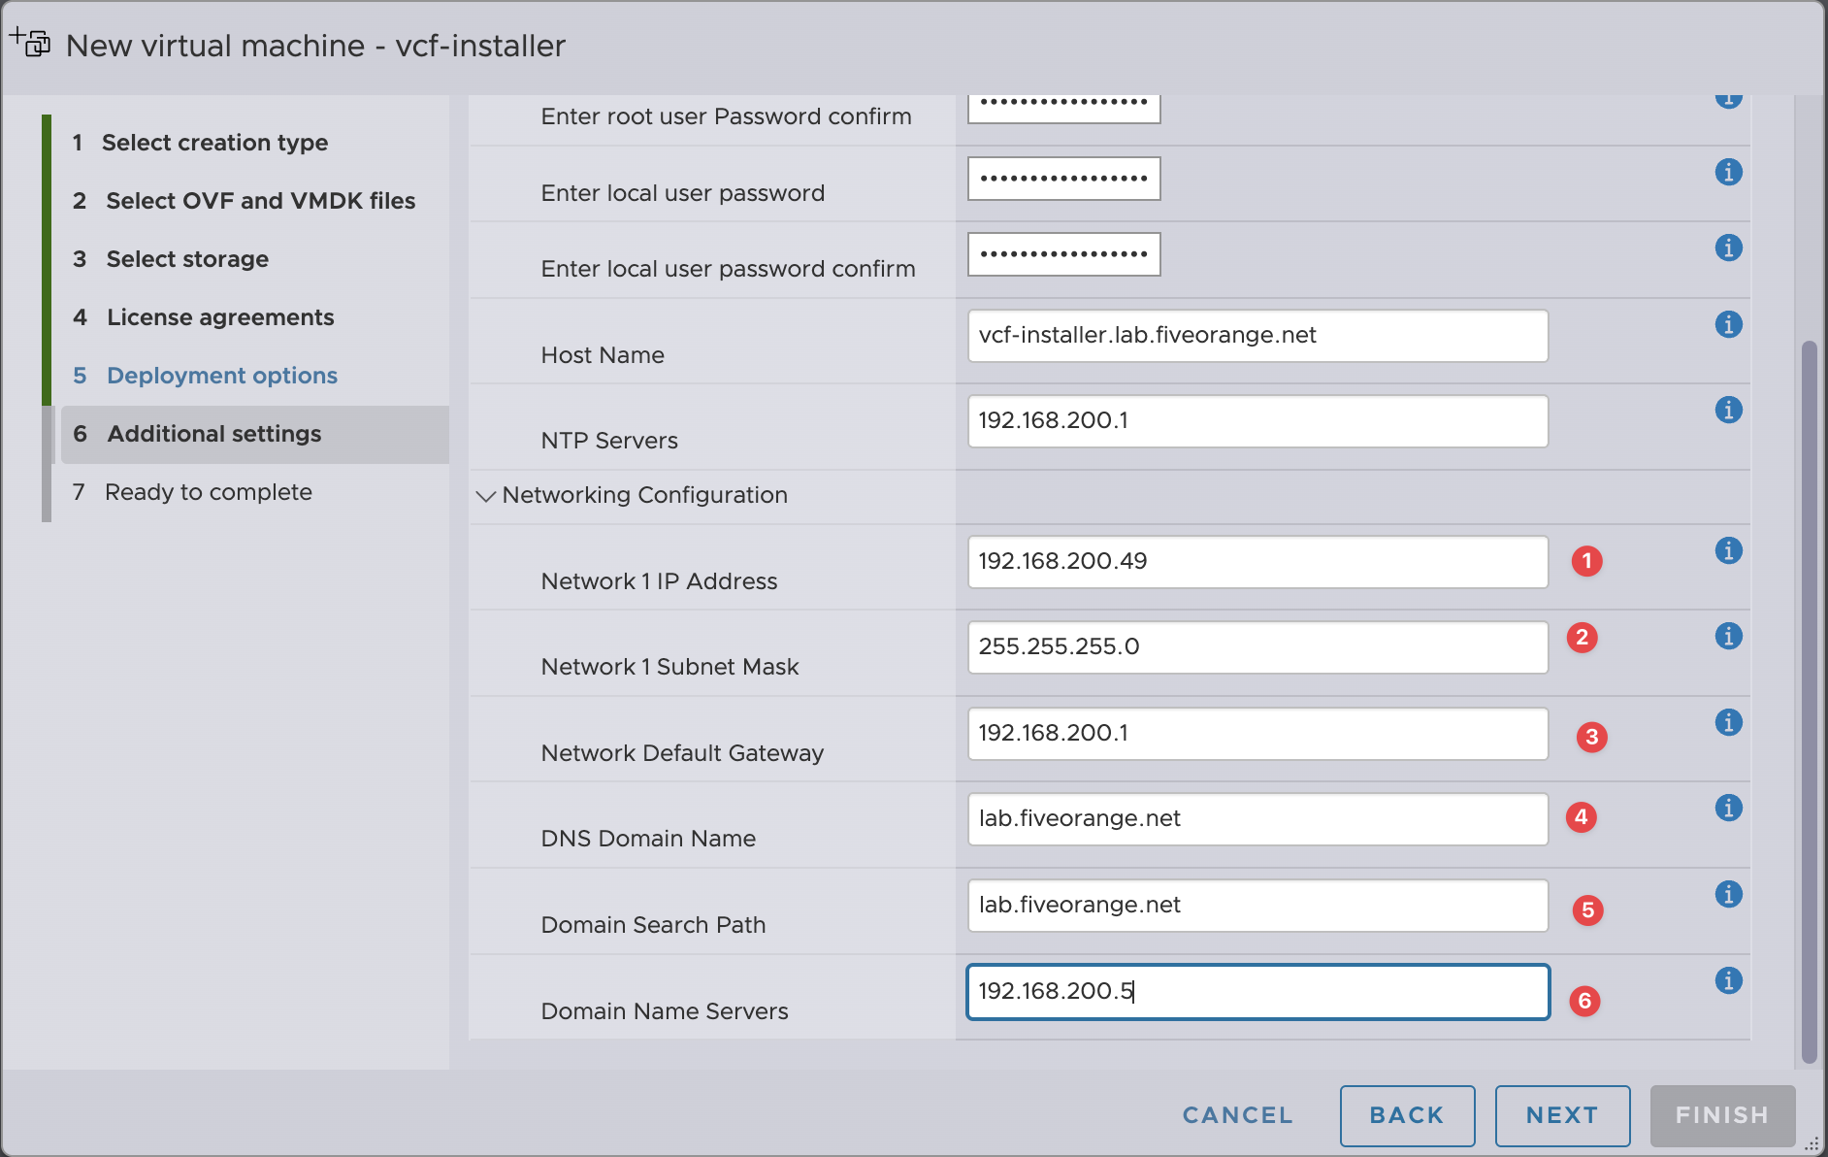Screen dimensions: 1828x1157
Task: Click info icon beside NTP Servers field
Action: [x=1728, y=410]
